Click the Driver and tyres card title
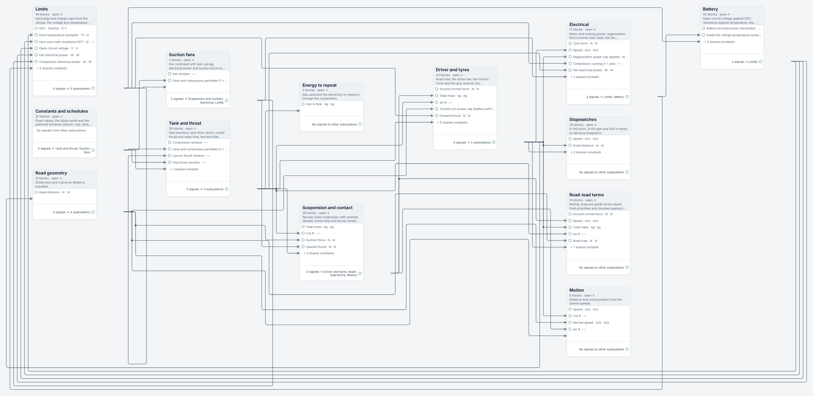This screenshot has width=813, height=396. point(452,70)
